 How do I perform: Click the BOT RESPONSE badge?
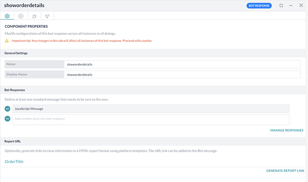pyautogui.click(x=259, y=5)
